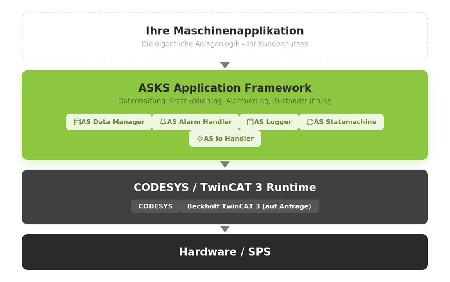Select the AS Alarm Handler chip

[x=196, y=122]
